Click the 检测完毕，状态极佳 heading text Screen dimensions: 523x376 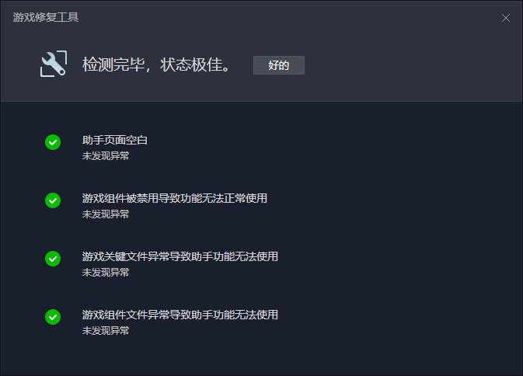pos(156,64)
